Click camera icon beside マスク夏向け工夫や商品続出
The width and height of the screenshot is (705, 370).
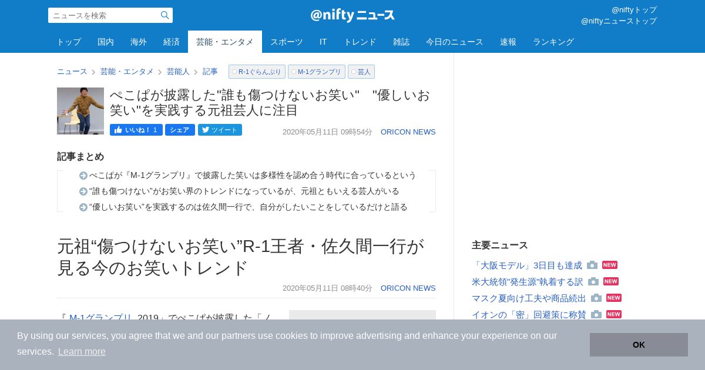click(x=596, y=298)
